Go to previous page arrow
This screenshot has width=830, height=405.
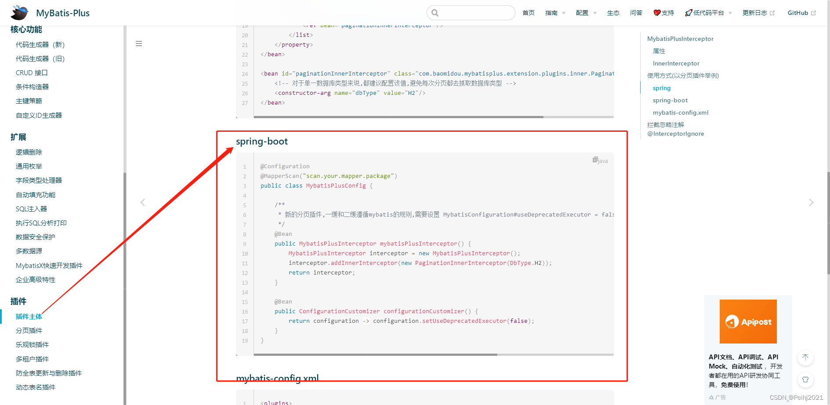pyautogui.click(x=142, y=202)
